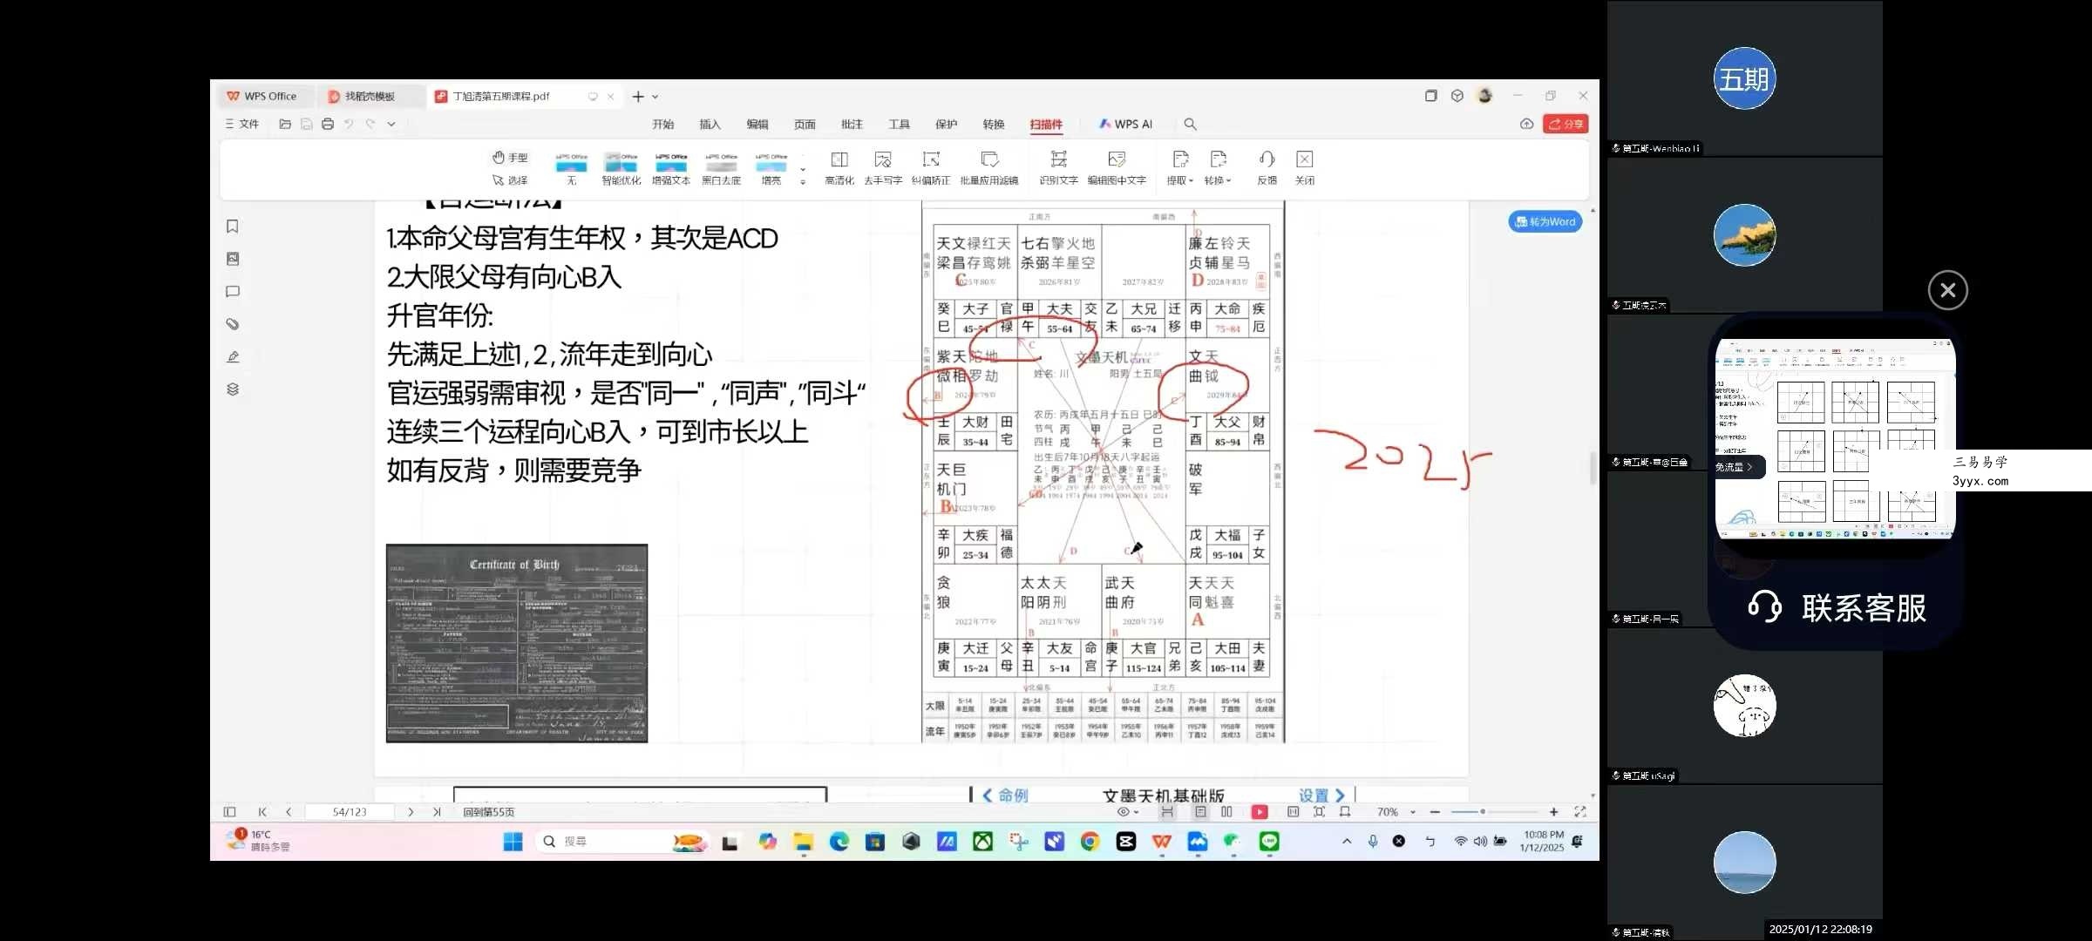Click the 转为Word button
Viewport: 2092px width, 941px height.
click(1545, 221)
